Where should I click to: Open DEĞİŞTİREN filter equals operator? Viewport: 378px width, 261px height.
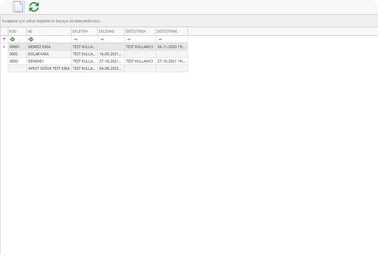(129, 39)
